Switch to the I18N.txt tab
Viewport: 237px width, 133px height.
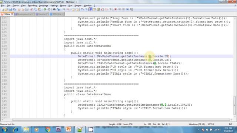tap(7, 14)
